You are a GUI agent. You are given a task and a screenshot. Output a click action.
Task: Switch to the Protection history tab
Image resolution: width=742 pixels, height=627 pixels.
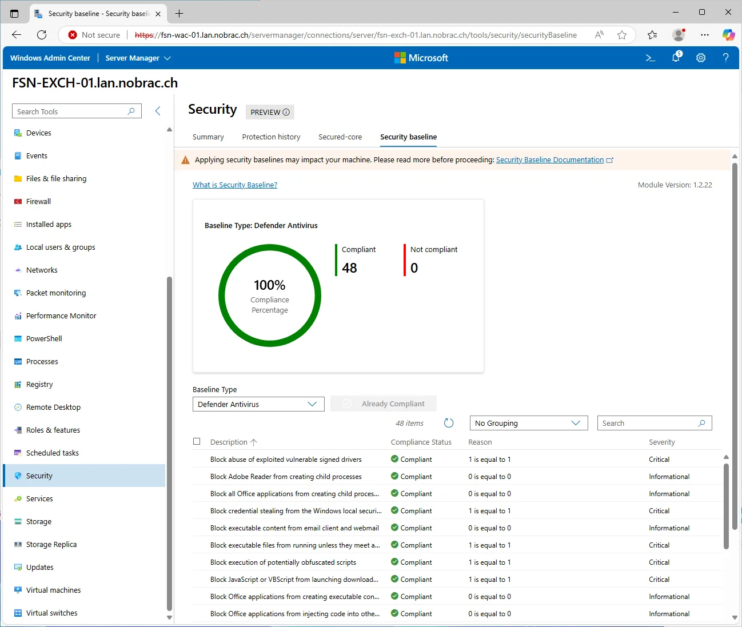pyautogui.click(x=271, y=137)
